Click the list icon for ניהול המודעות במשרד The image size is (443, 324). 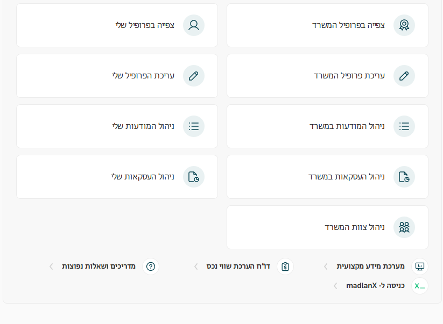[404, 126]
